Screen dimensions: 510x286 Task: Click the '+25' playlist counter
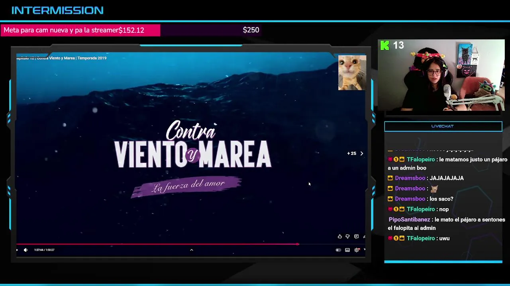tap(351, 153)
